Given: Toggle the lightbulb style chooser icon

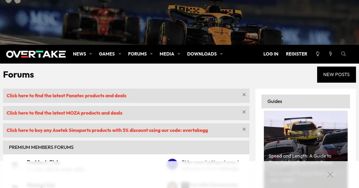Looking at the screenshot, I should (x=318, y=54).
